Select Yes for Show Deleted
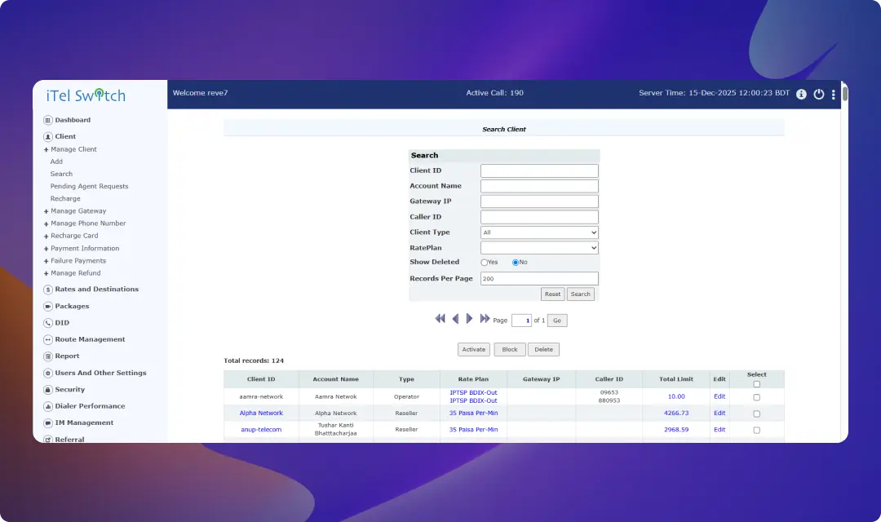Screen dimensions: 881x522 click(485, 263)
